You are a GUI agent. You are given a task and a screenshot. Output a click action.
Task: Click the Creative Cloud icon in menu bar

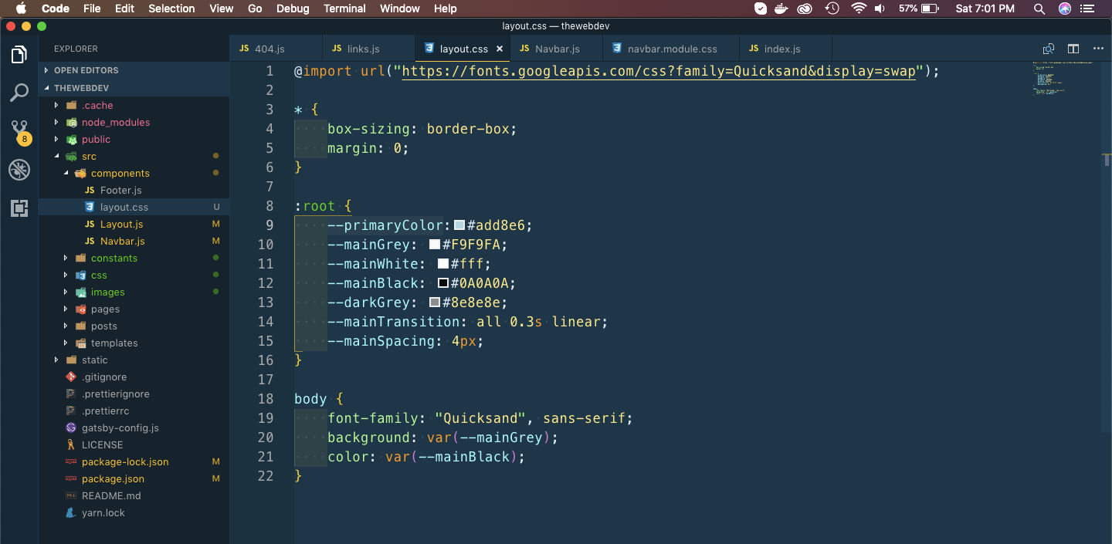806,8
